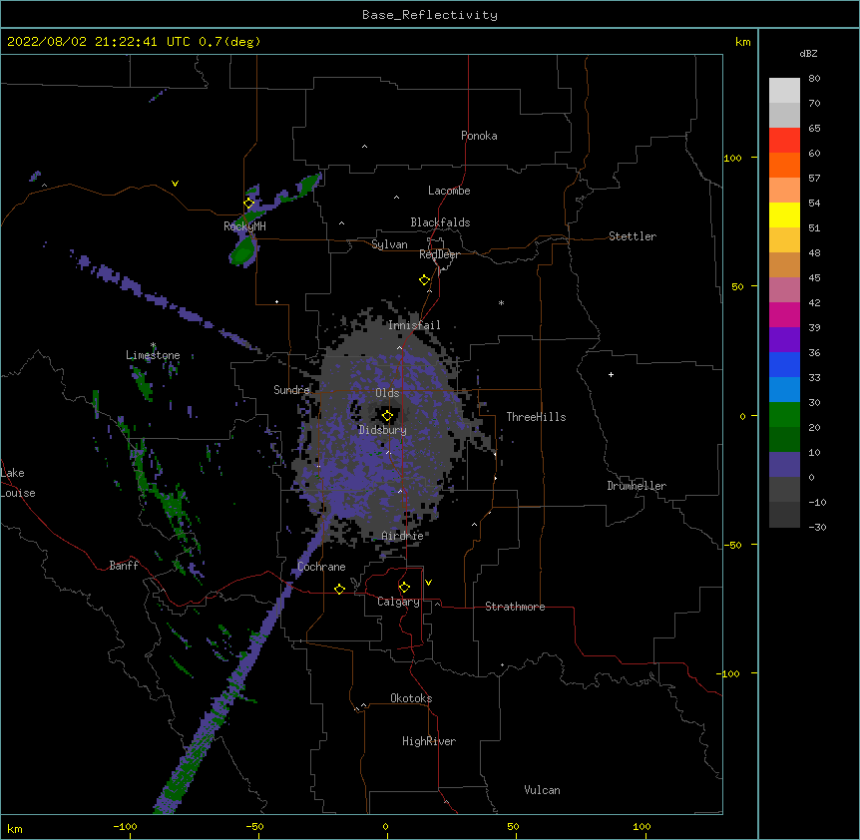Click the green 30 dBZ legend swatch
The width and height of the screenshot is (860, 840).
coord(784,415)
